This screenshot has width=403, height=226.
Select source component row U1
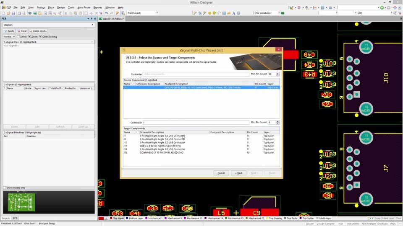pyautogui.click(x=201, y=87)
